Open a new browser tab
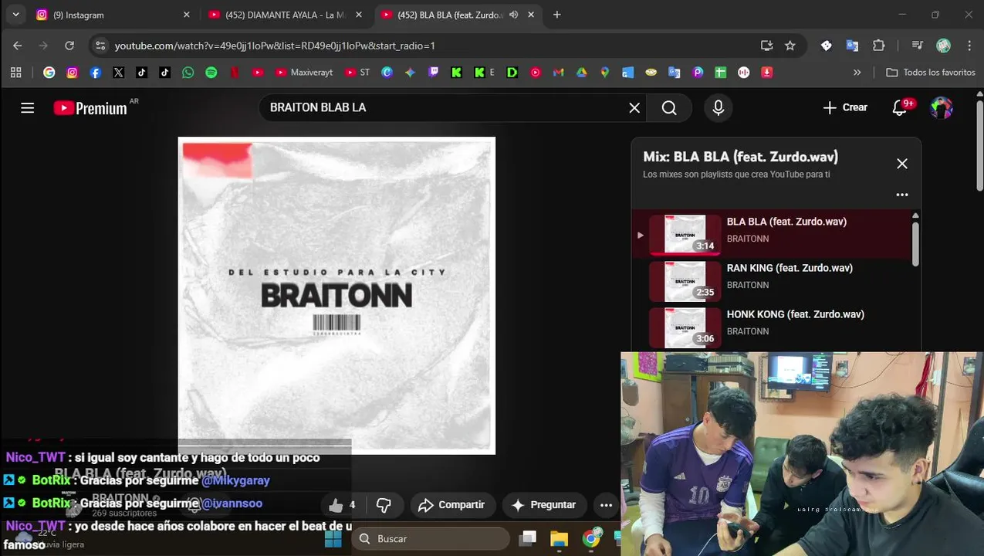The height and width of the screenshot is (556, 984). (557, 15)
